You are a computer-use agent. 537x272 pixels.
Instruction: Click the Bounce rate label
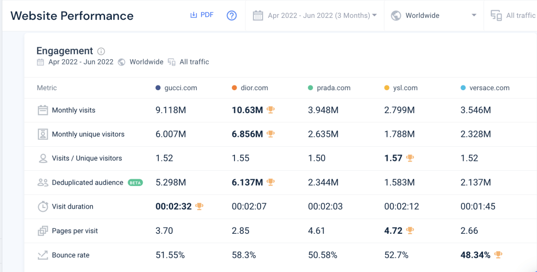71,255
